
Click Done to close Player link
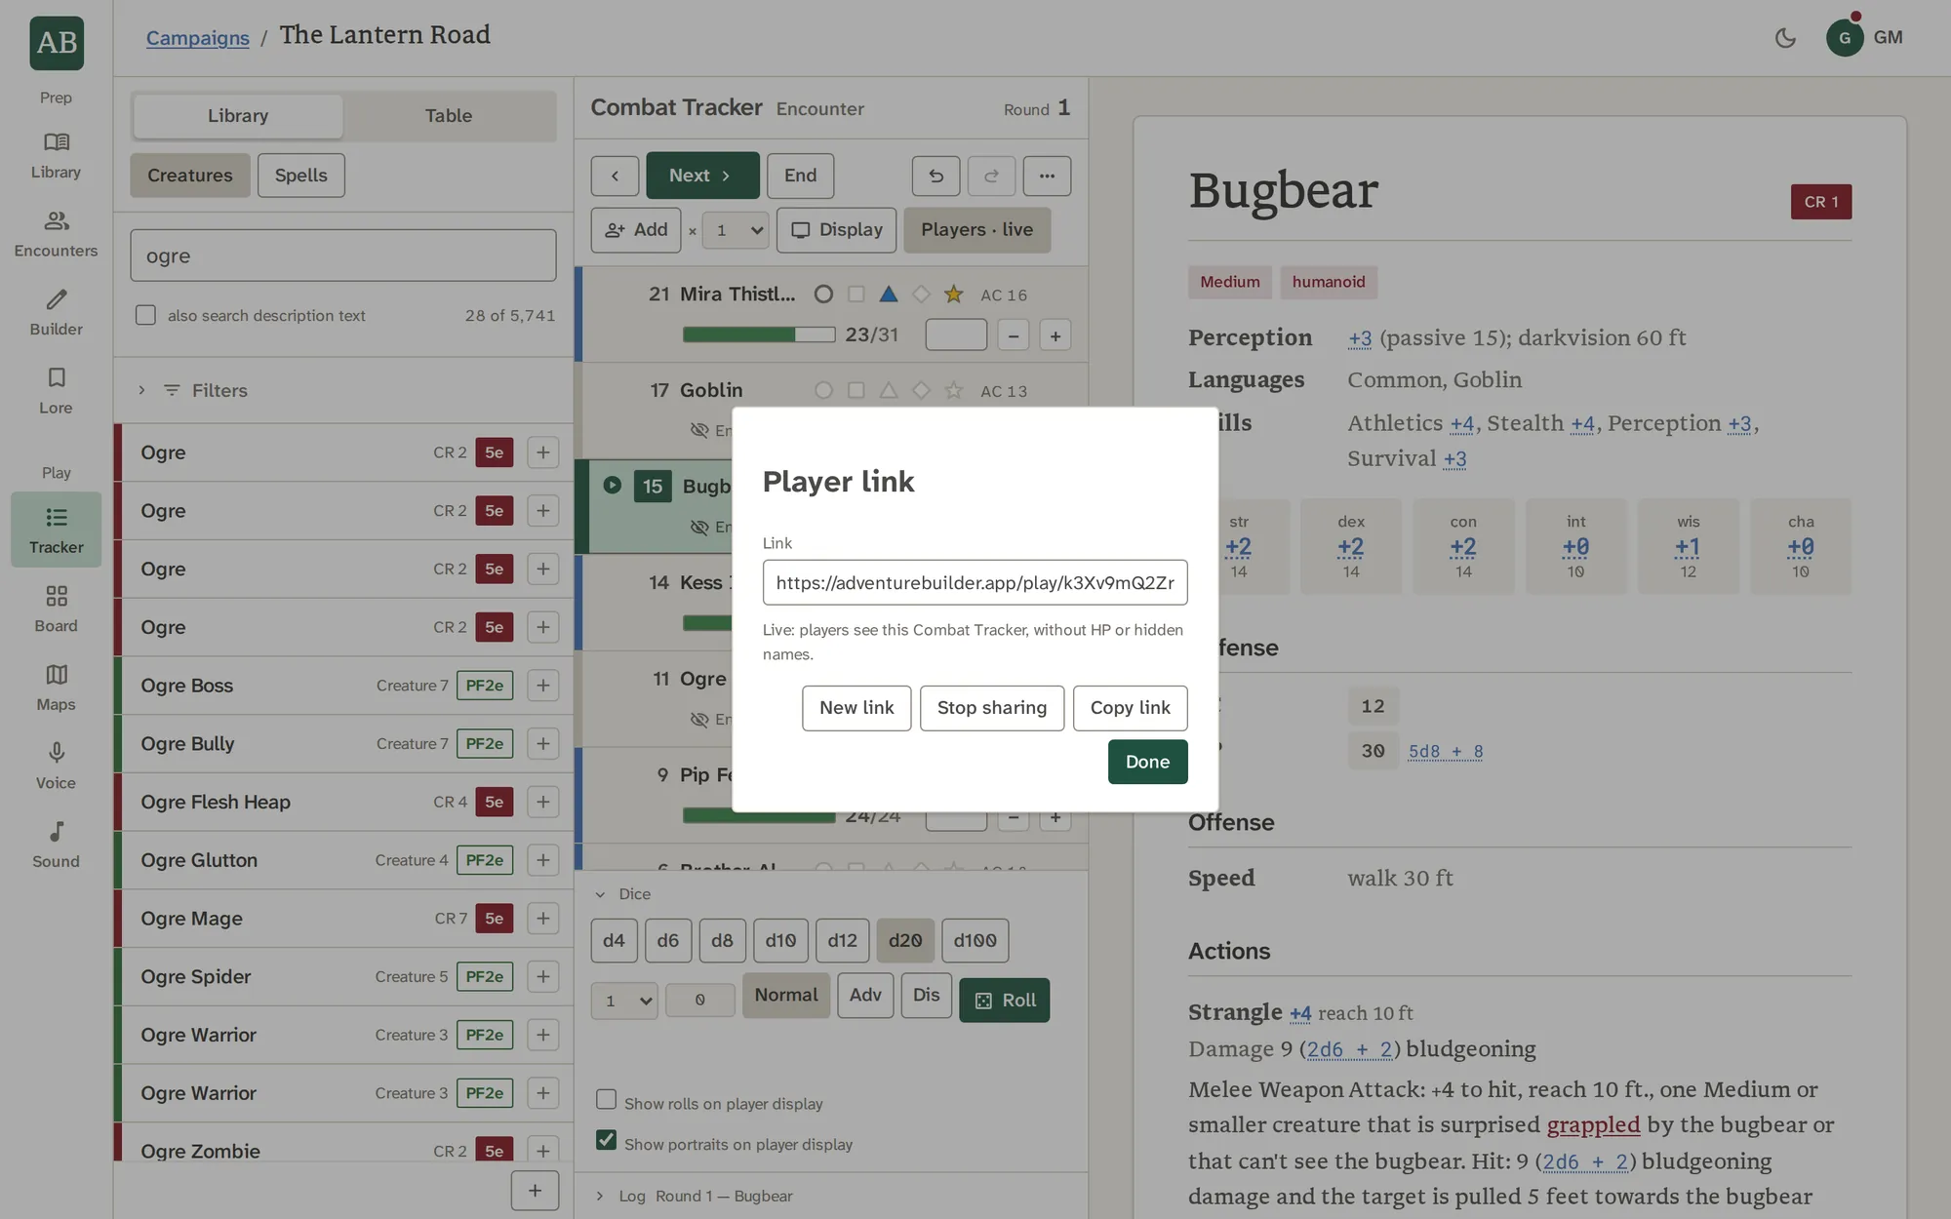tap(1147, 762)
